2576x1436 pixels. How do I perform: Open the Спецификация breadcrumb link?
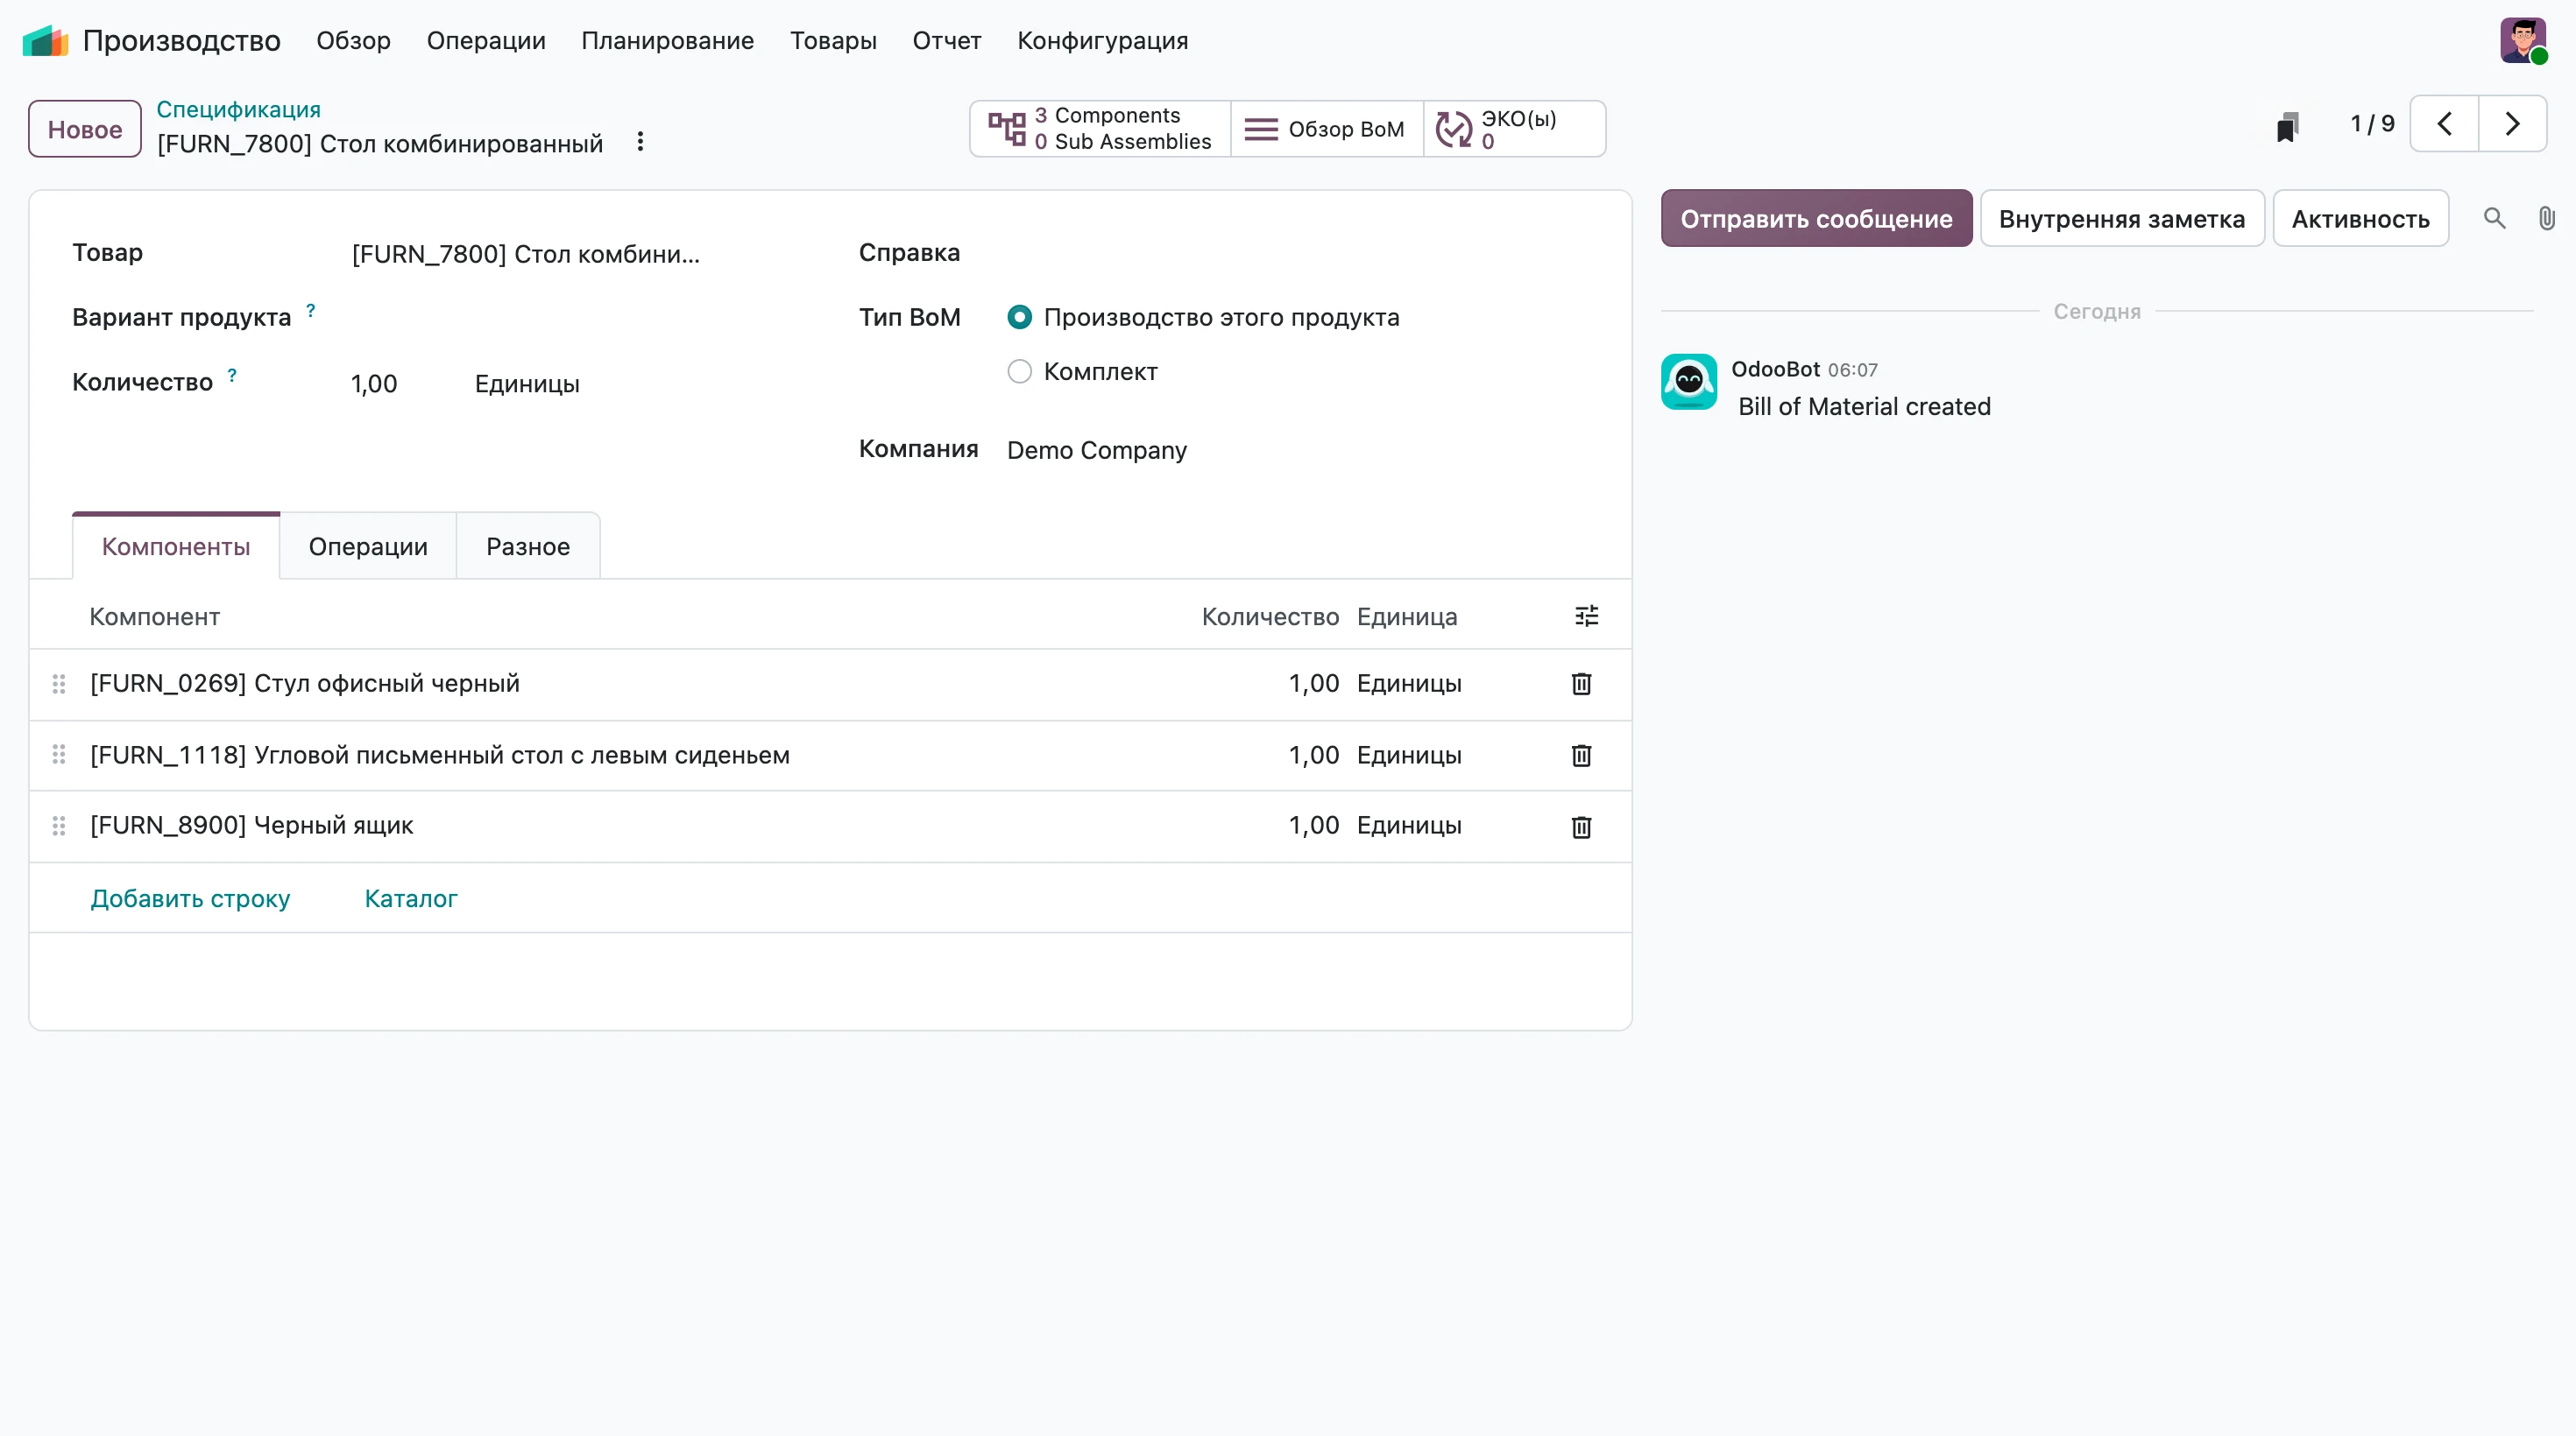click(238, 109)
